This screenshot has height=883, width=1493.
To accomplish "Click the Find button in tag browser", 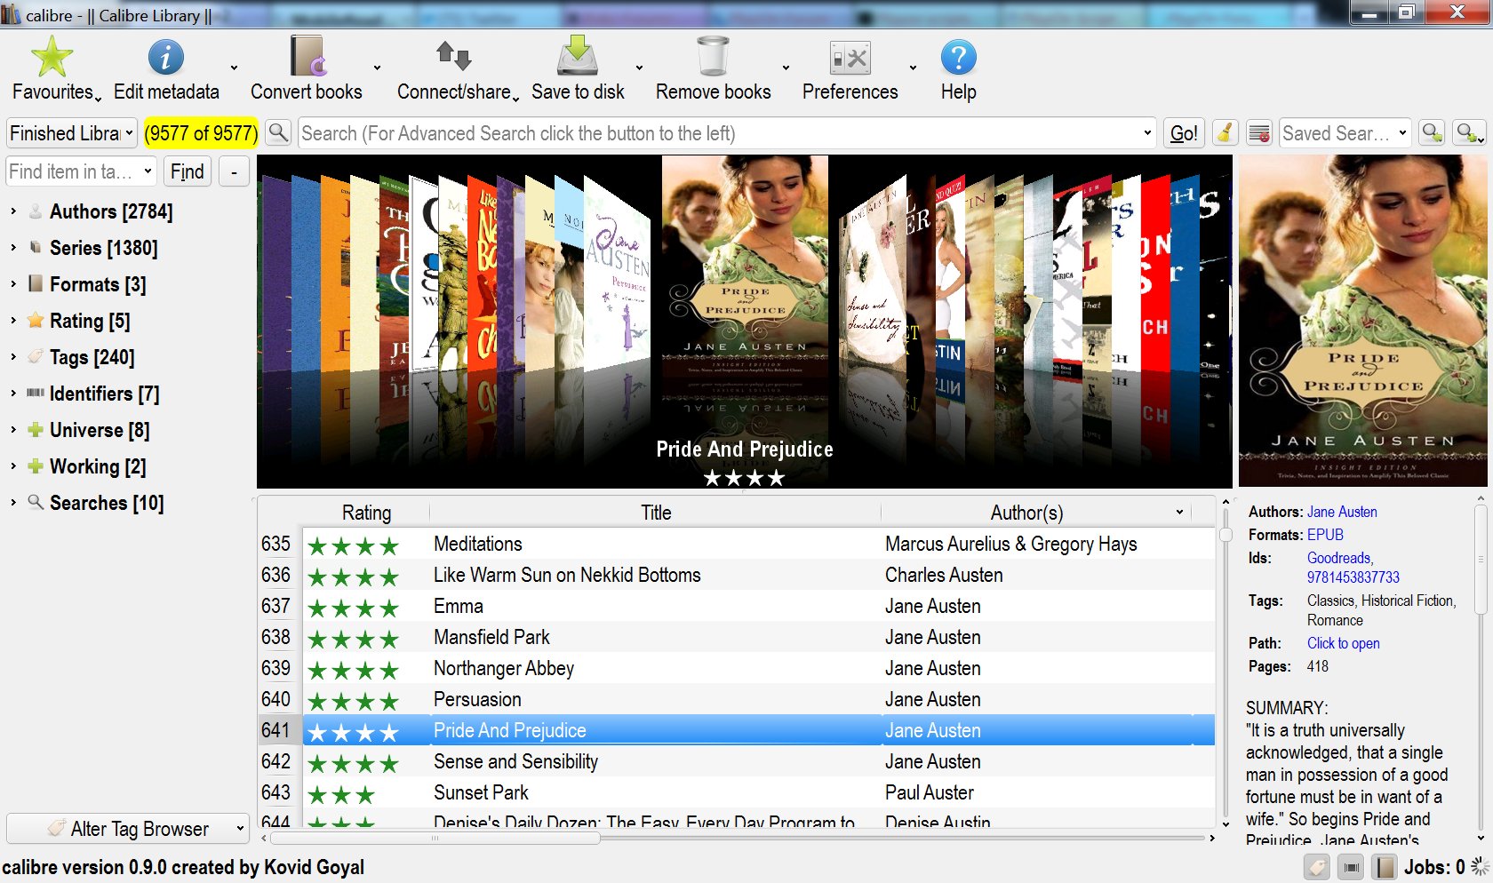I will (x=188, y=171).
